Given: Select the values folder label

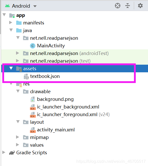Looking at the screenshot, I should [37, 145].
